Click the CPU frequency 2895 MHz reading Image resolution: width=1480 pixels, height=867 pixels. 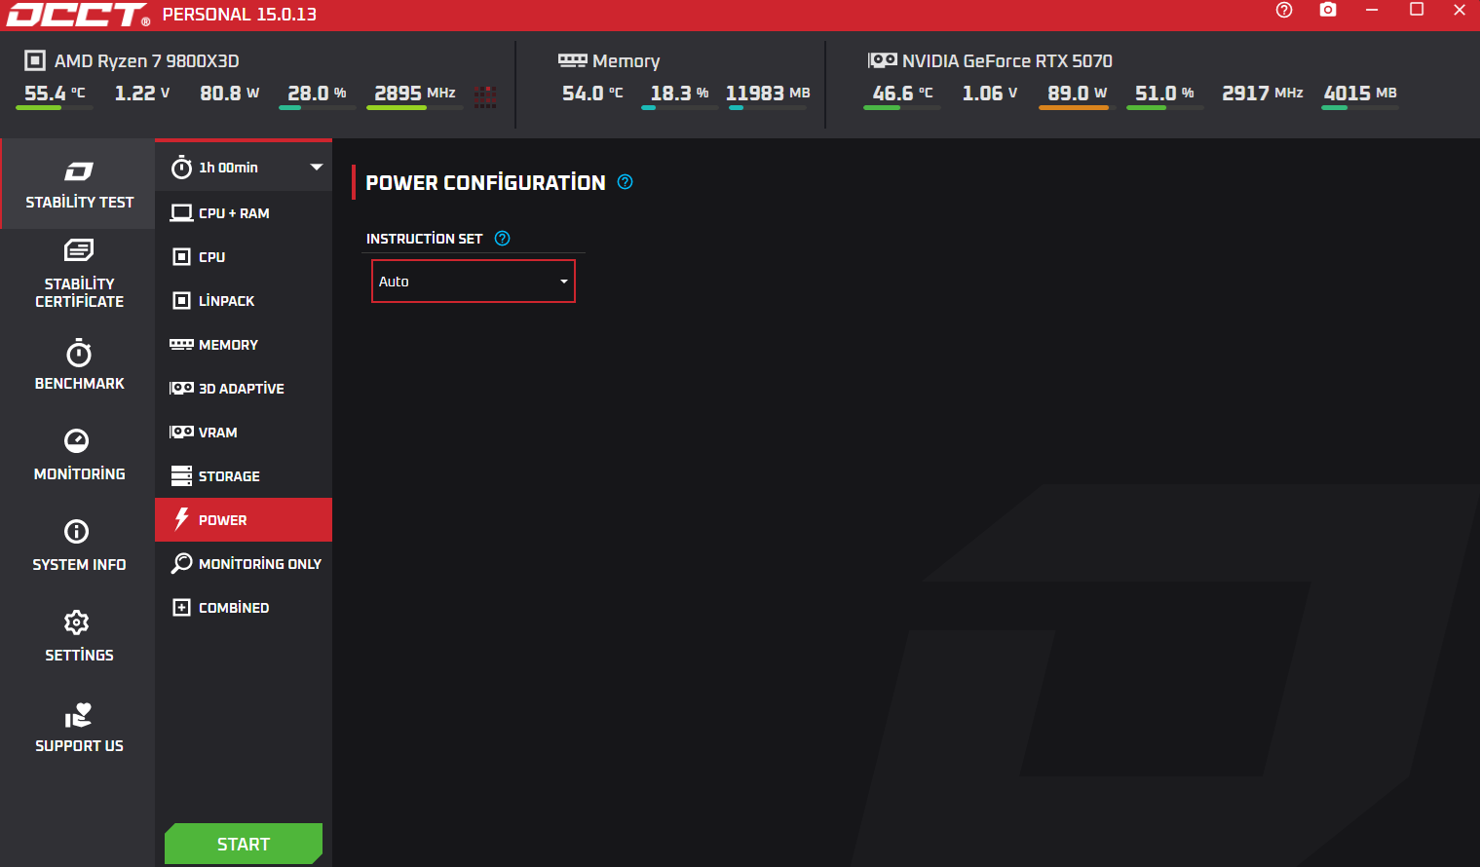coord(415,94)
